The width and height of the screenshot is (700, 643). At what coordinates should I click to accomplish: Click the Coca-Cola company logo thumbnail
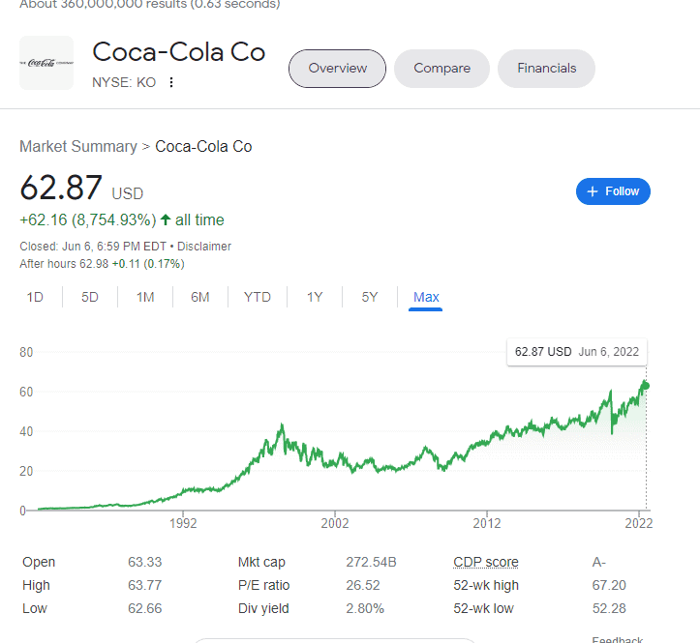[x=46, y=63]
